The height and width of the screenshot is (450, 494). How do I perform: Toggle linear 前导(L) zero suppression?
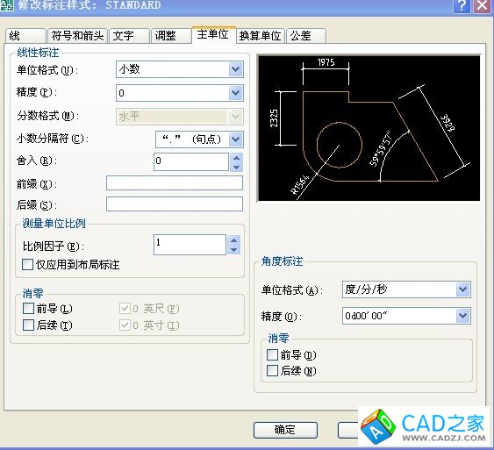[28, 308]
